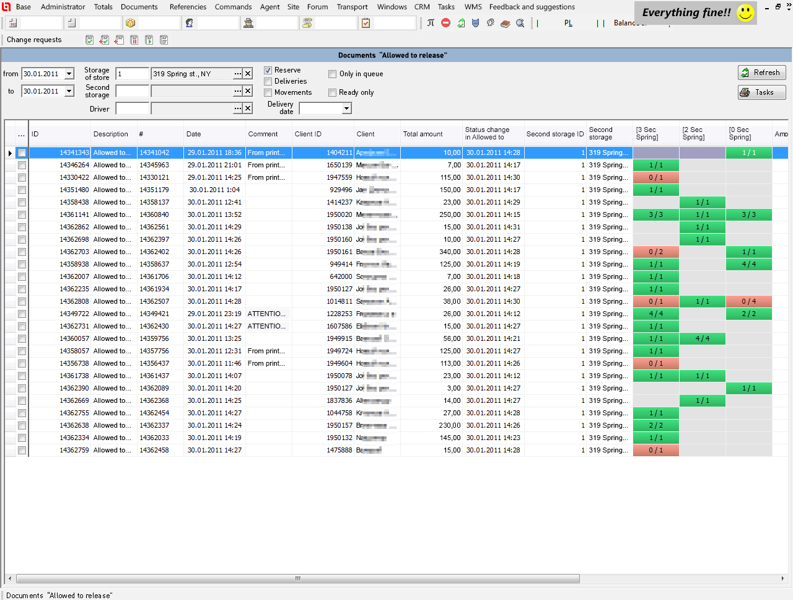Click red 0 / 2 cell for ID 14362703
Image resolution: width=793 pixels, height=600 pixels.
tap(656, 252)
